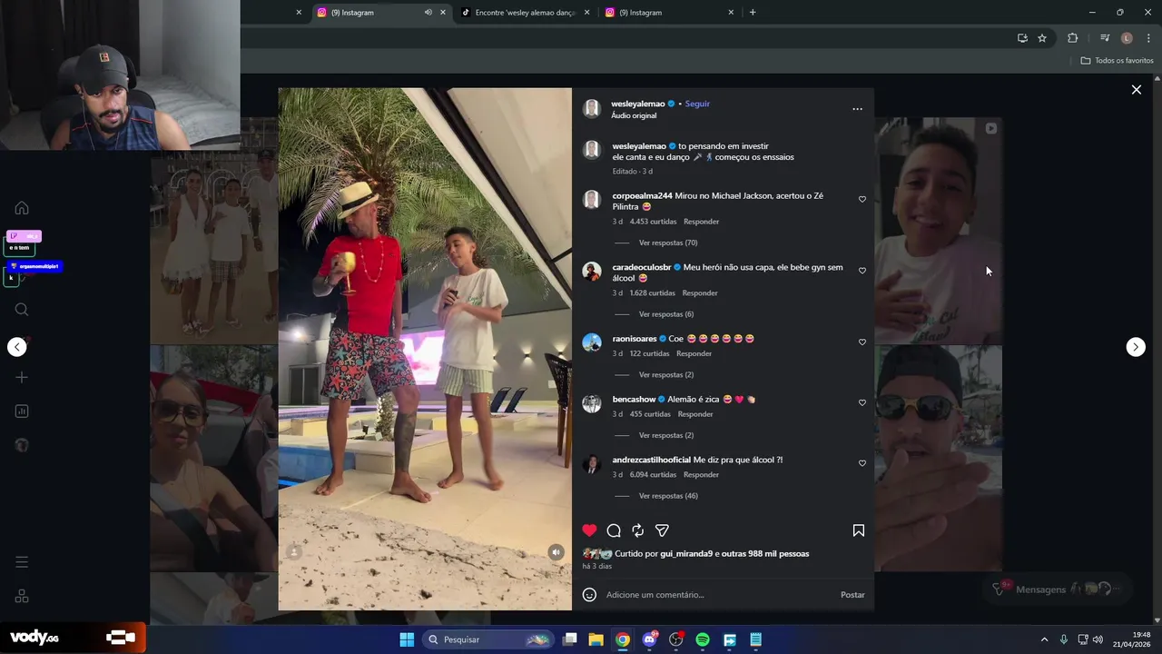Open corpoealma244's profile avatar
The height and width of the screenshot is (654, 1162).
tap(592, 200)
